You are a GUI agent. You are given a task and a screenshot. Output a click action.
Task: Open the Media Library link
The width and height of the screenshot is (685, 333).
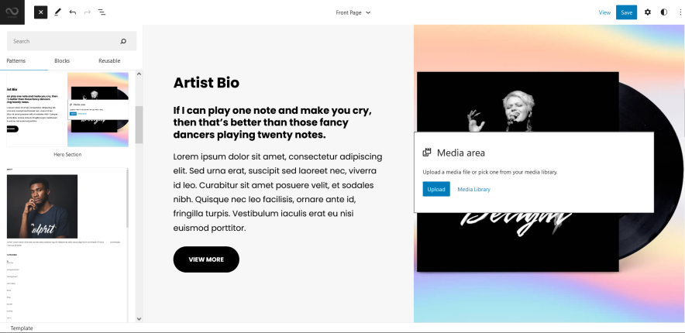coord(473,189)
